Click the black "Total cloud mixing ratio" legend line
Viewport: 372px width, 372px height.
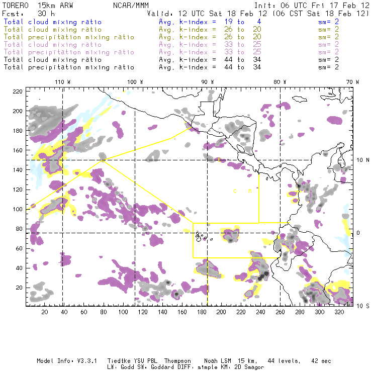(x=53, y=60)
